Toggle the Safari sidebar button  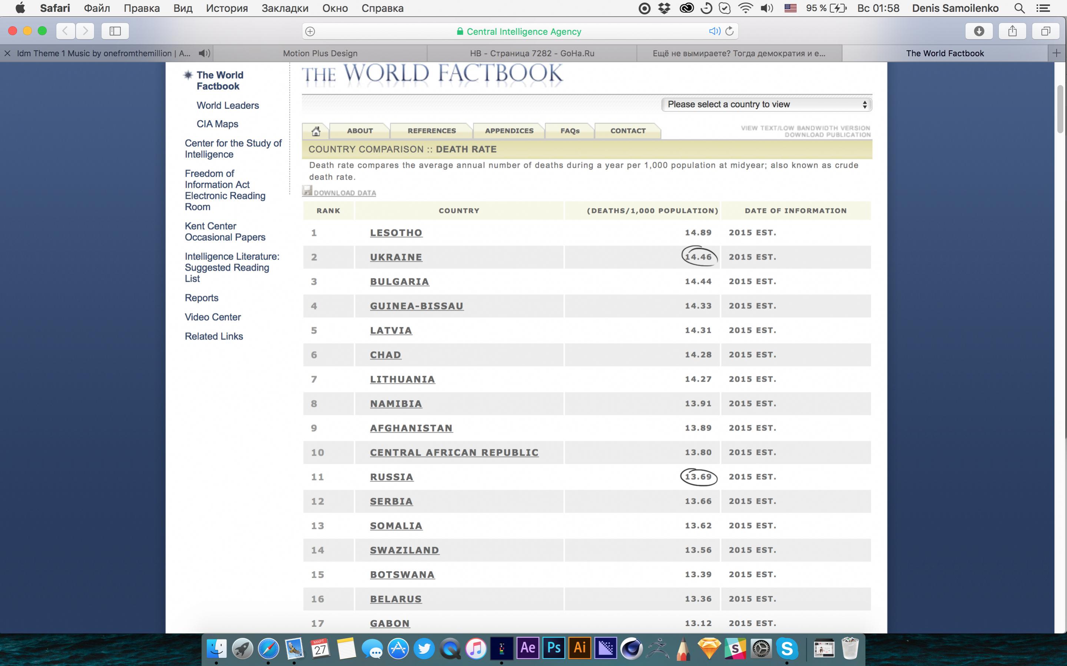(x=115, y=31)
